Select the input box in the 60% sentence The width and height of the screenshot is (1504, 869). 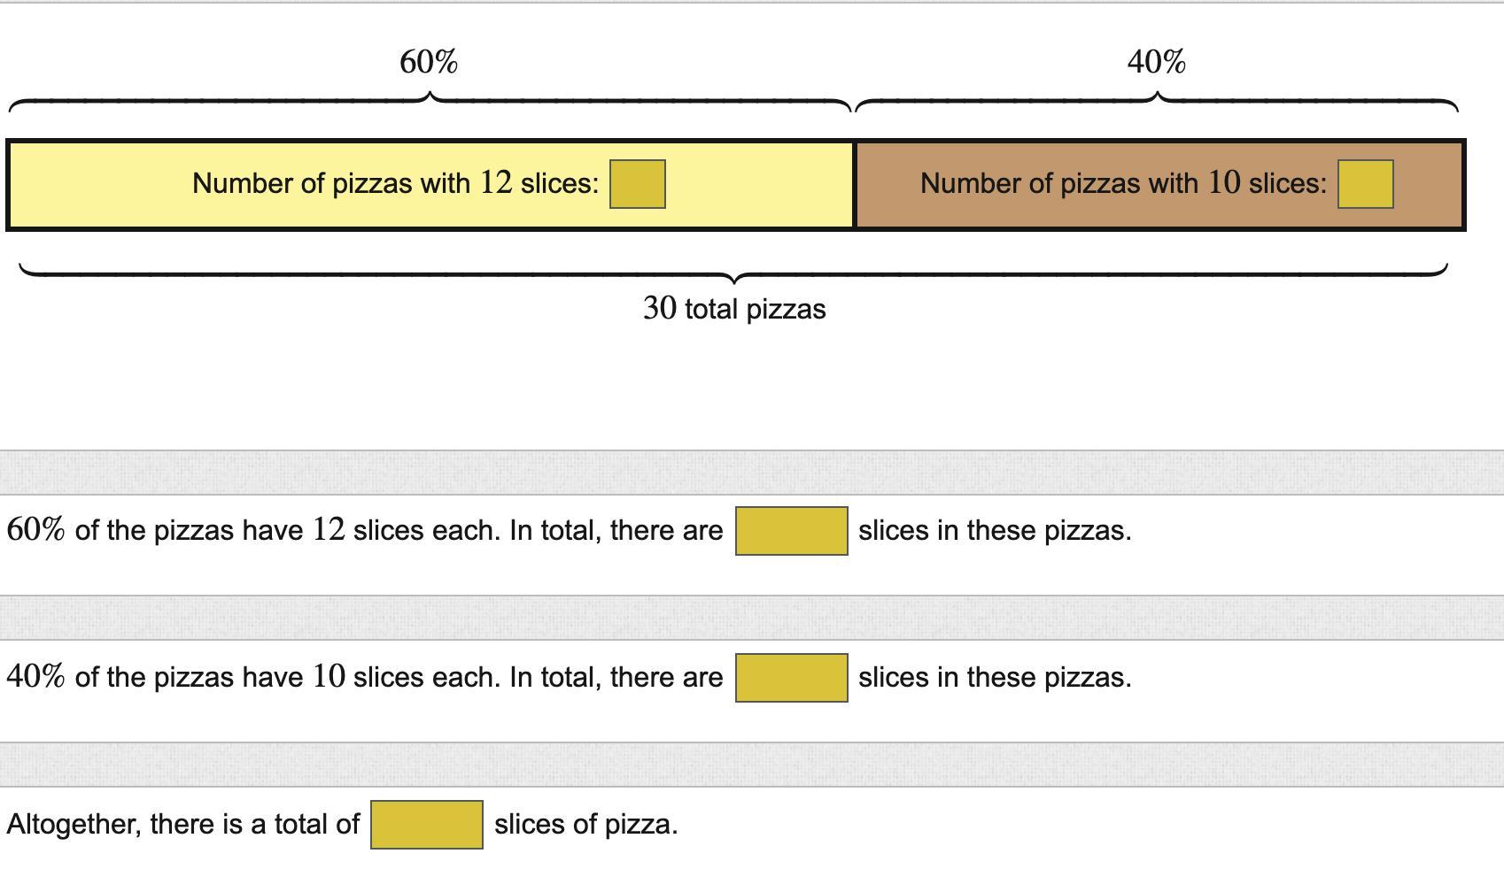tap(791, 531)
